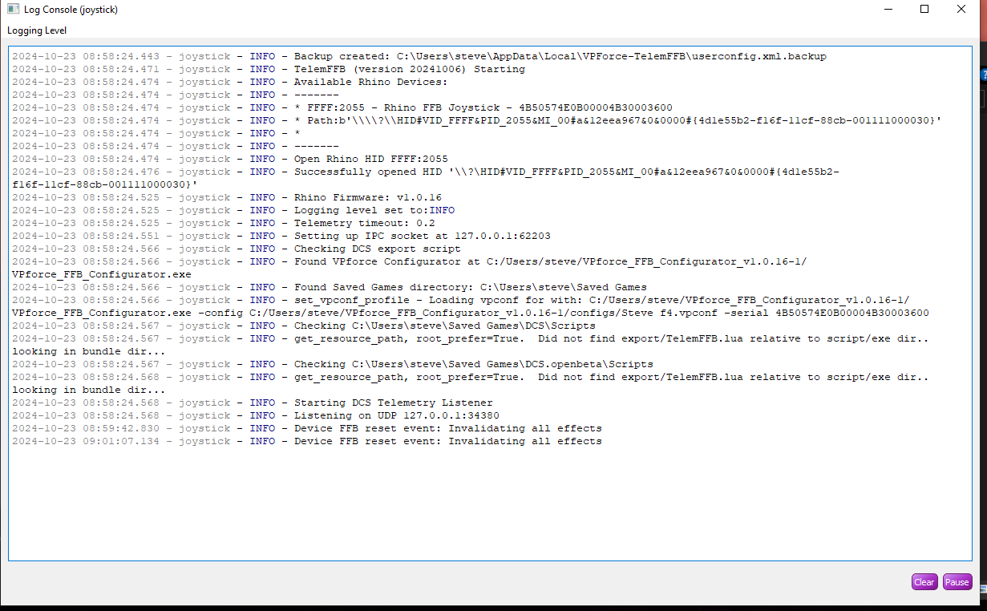Viewport: 987px width, 611px height.
Task: Open the Logging Level menu
Action: click(36, 30)
